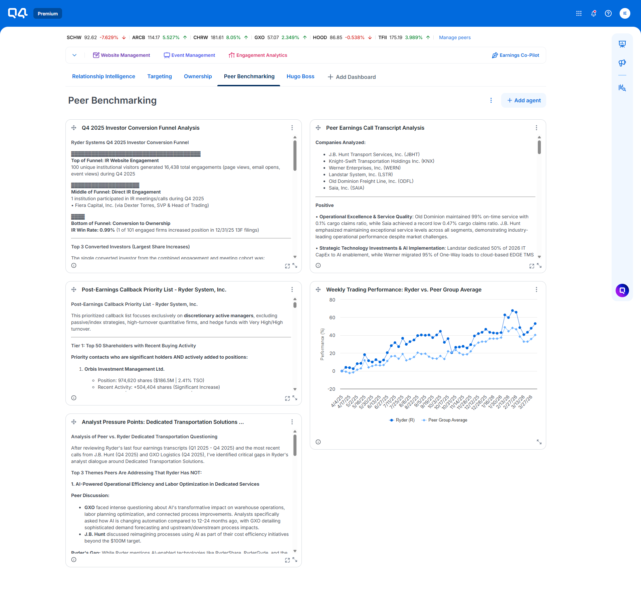Click resize arrow on Post-Earnings Callback card
Viewport: 641px width, 594px height.
pos(295,398)
